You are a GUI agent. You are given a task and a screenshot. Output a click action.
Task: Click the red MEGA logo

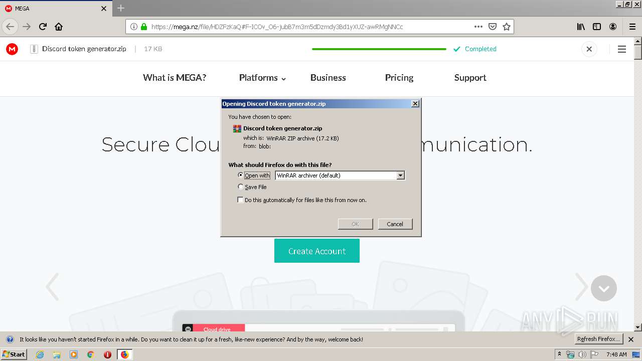pos(12,49)
